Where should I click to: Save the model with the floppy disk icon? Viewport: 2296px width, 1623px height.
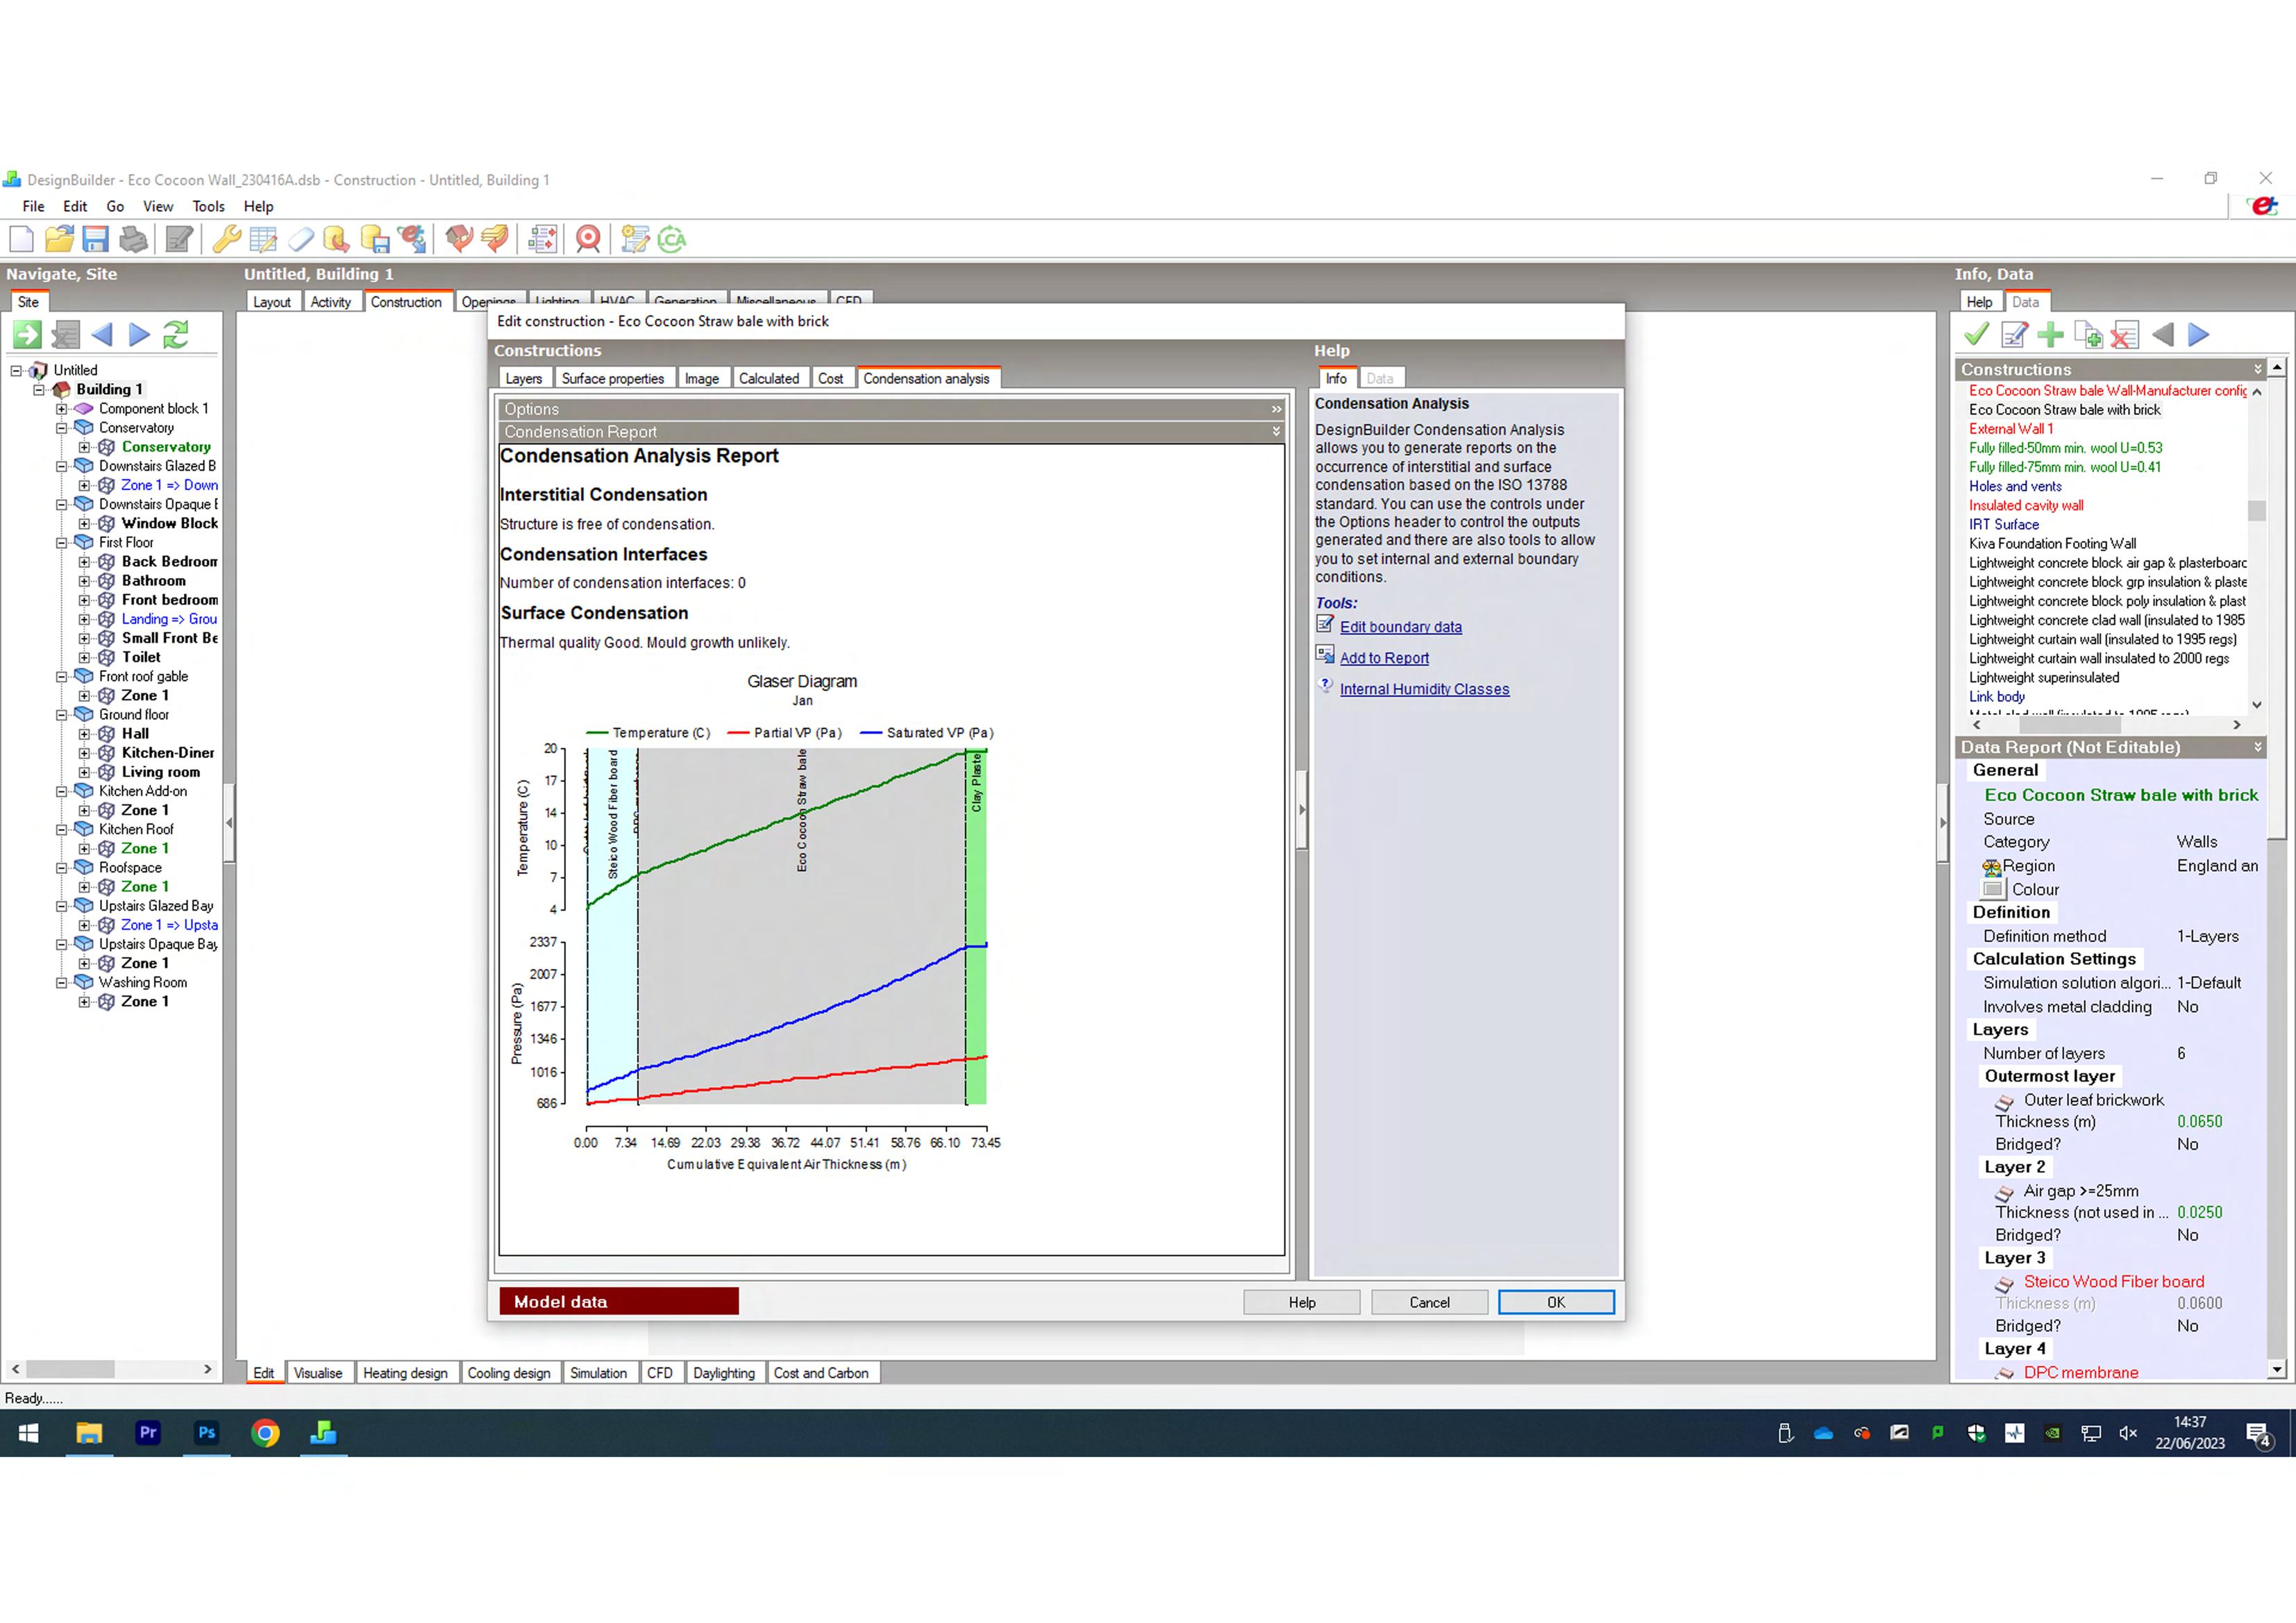(95, 239)
